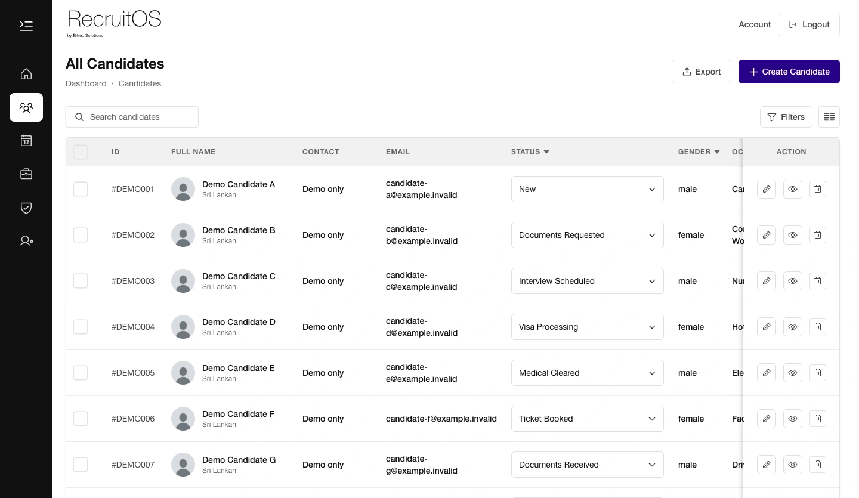The height and width of the screenshot is (498, 859).
Task: Click the Logout button
Action: [x=809, y=24]
